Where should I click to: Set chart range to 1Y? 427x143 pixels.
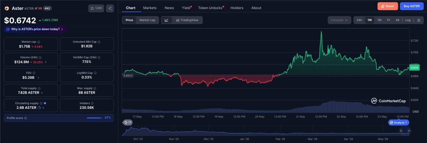pos(389,20)
